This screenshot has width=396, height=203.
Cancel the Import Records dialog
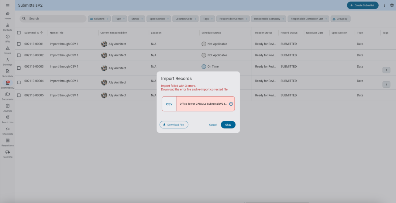213,125
